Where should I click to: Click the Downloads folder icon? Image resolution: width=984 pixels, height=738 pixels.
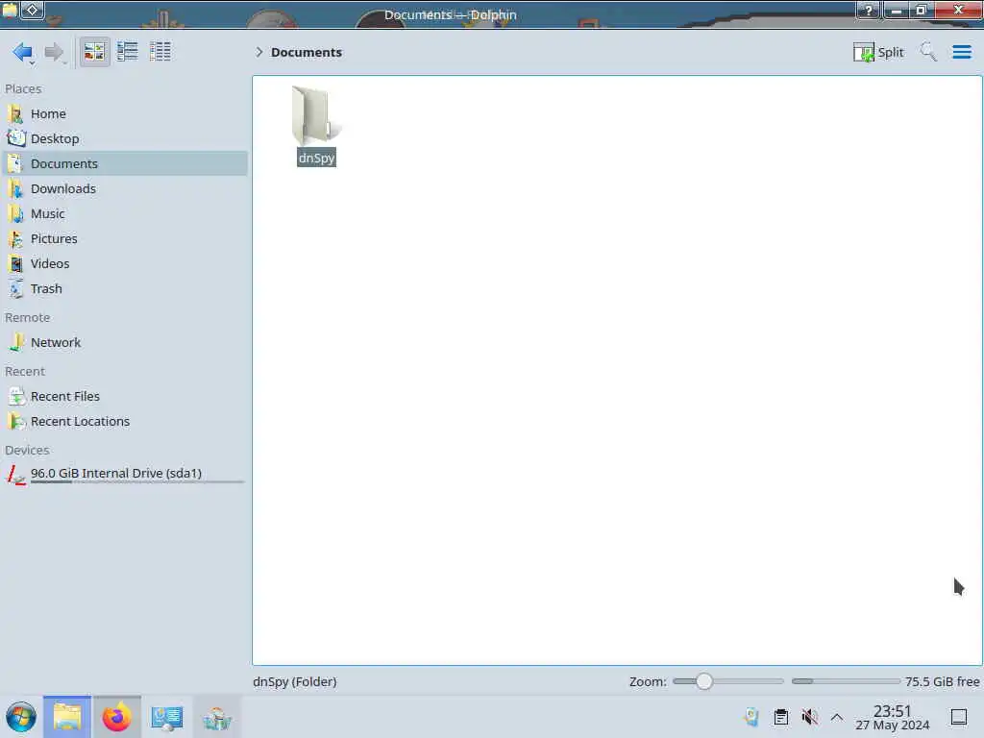(15, 189)
